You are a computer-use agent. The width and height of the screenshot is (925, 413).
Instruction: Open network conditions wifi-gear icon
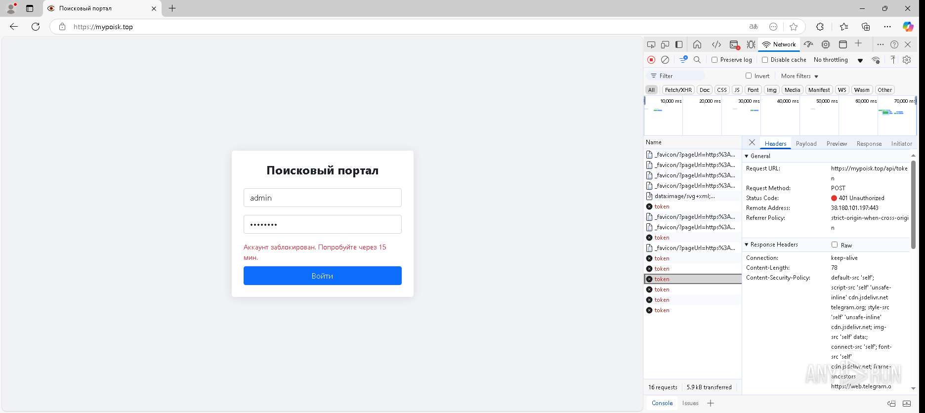point(876,60)
